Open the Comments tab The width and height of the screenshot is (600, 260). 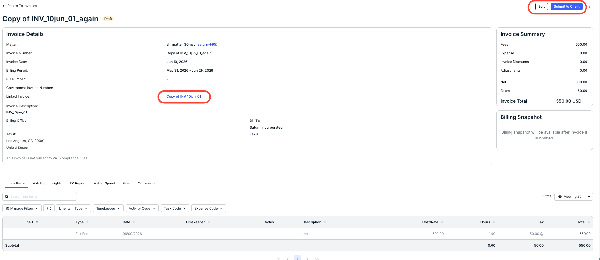pyautogui.click(x=146, y=183)
